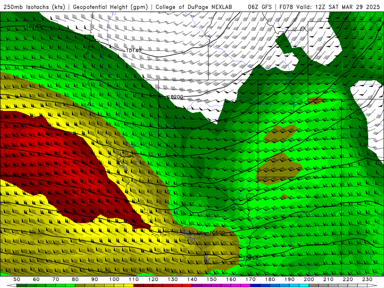Click the left arrow end of the color bar
This screenshot has width=384, height=288.
(x=12, y=286)
